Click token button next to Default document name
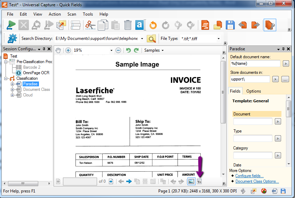The height and width of the screenshot is (198, 295). 286,63
